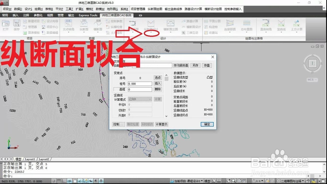Click the ViewCube top face

312,63
